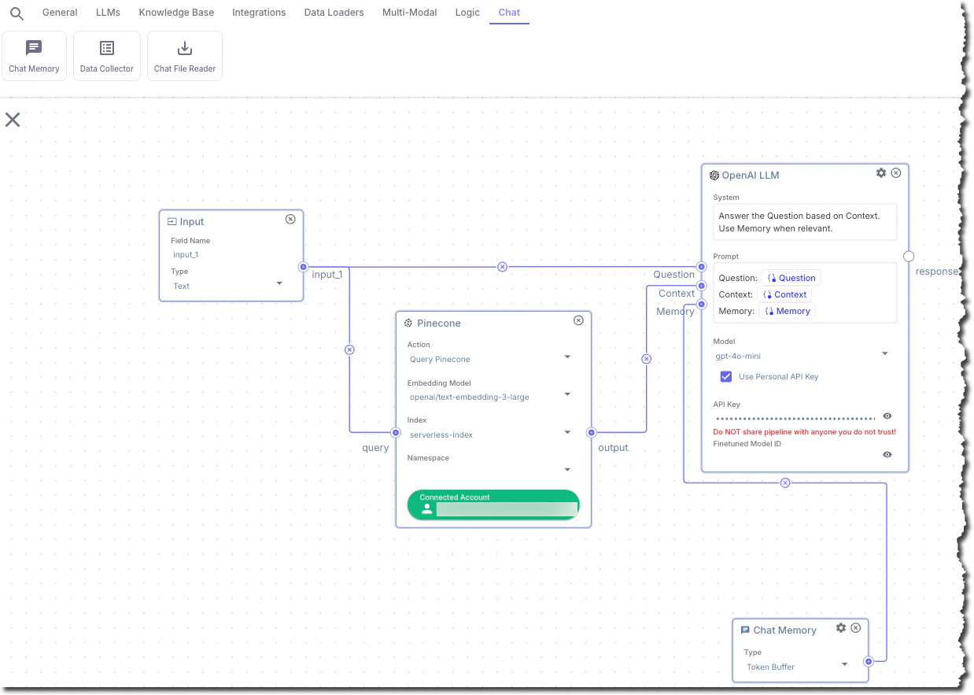The image size is (974, 695).
Task: Add a Chat File Reader node
Action: pyautogui.click(x=184, y=55)
